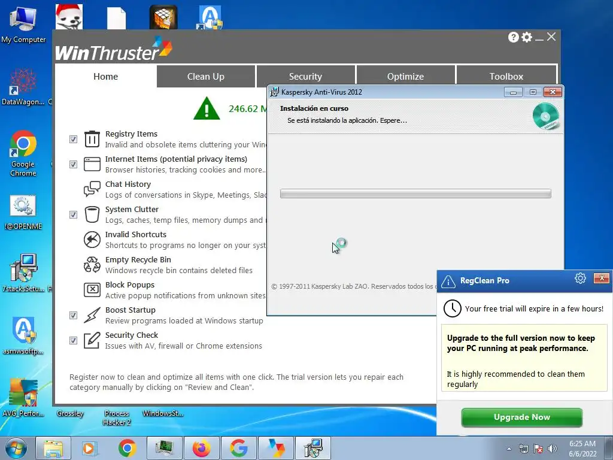
Task: Open Grossley desktop label
Action: pos(70,413)
